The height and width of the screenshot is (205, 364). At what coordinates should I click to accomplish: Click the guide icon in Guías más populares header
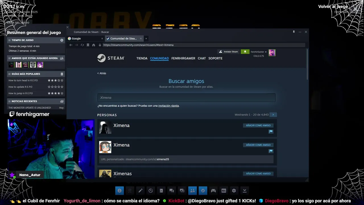(62, 74)
